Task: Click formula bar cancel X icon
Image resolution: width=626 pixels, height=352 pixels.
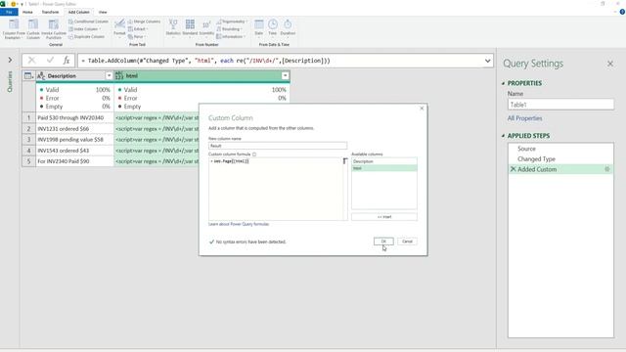Action: pos(31,61)
